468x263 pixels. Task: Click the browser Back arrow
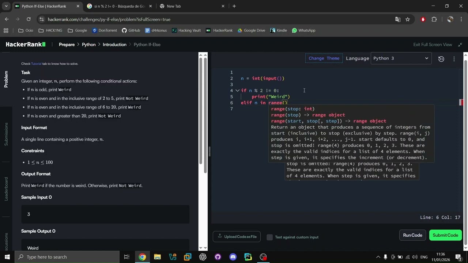tap(7, 19)
